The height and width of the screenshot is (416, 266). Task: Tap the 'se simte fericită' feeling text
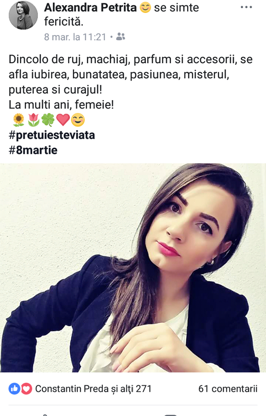pyautogui.click(x=122, y=15)
